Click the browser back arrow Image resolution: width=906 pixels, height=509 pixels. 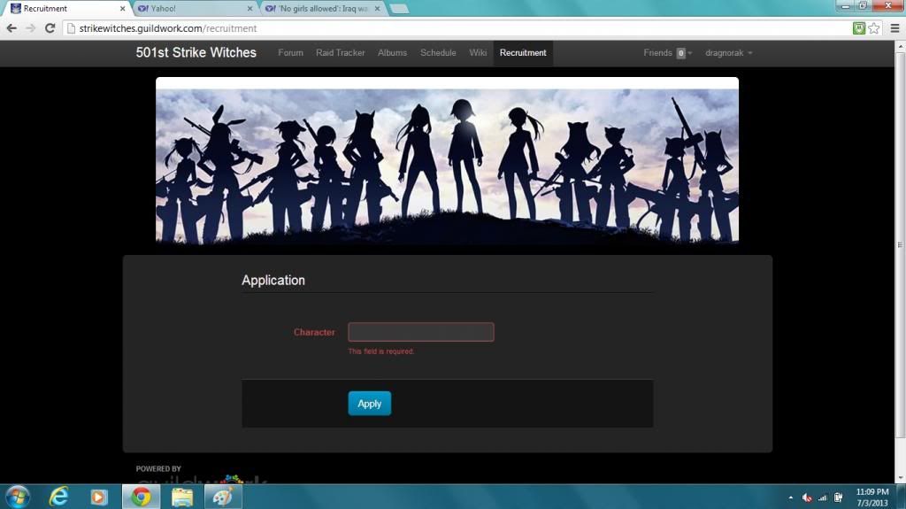coord(12,28)
